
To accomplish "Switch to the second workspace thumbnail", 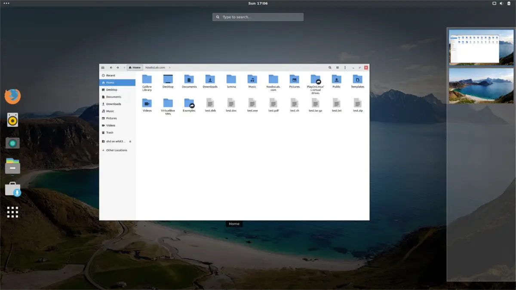I will (481, 85).
